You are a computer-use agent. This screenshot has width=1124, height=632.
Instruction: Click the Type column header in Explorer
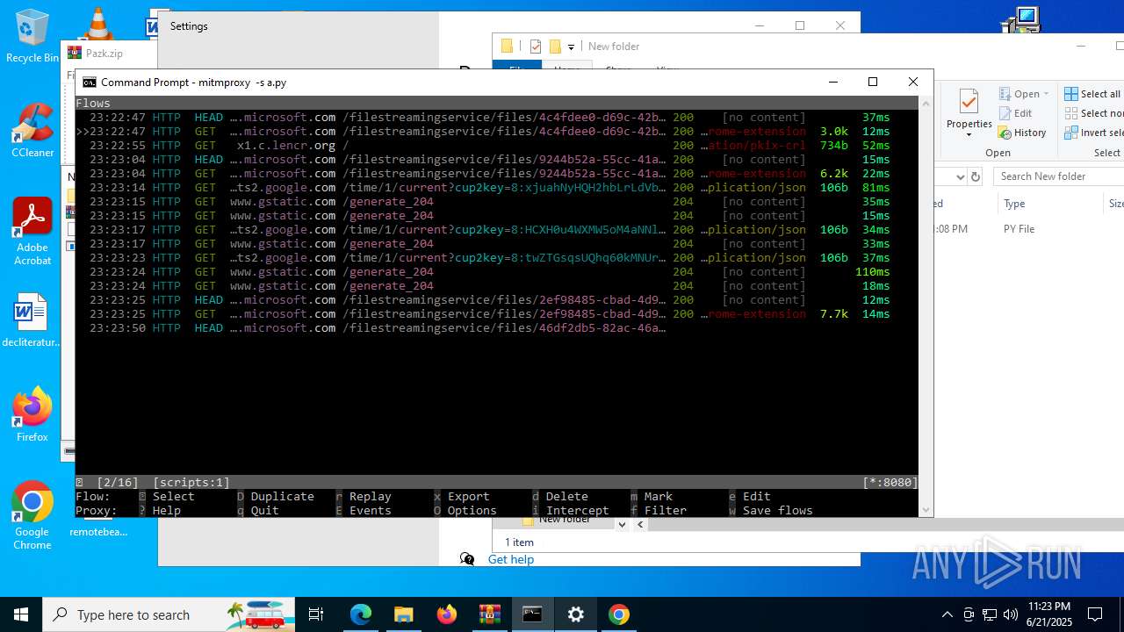1014,204
